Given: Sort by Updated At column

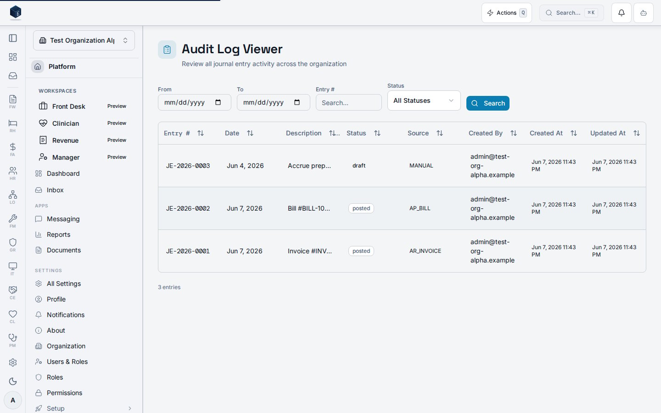Looking at the screenshot, I should click(x=637, y=133).
